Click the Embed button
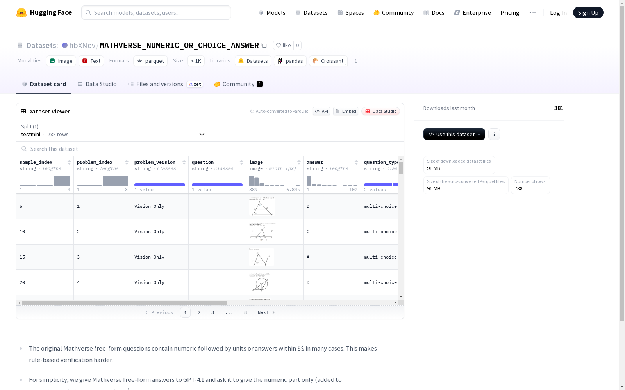The height and width of the screenshot is (390, 625). pos(346,111)
